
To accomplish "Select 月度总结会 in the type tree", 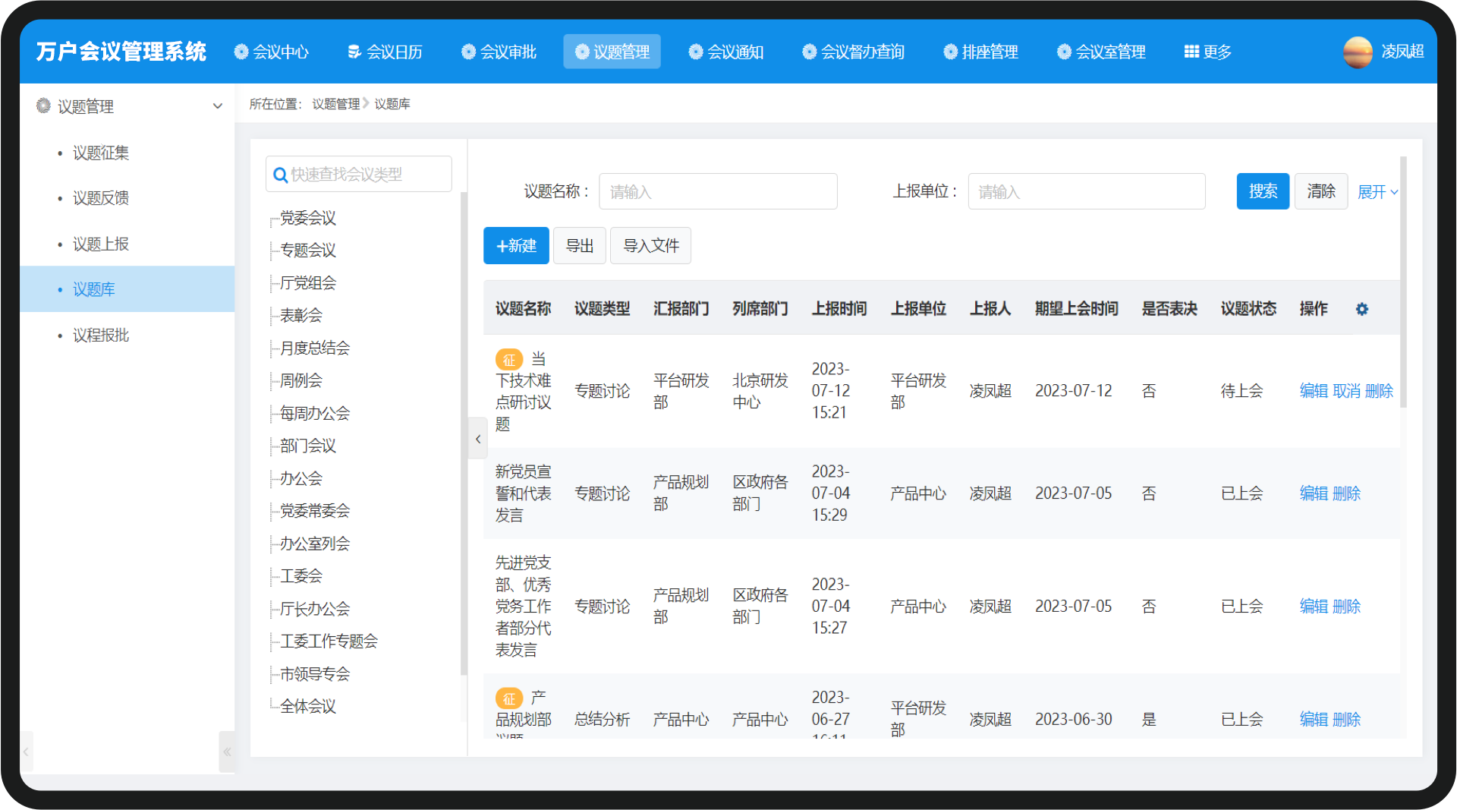I will 315,348.
